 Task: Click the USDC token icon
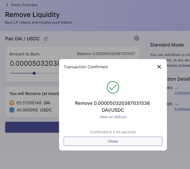pyautogui.click(x=12, y=110)
